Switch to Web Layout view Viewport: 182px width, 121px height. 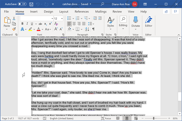point(136,118)
